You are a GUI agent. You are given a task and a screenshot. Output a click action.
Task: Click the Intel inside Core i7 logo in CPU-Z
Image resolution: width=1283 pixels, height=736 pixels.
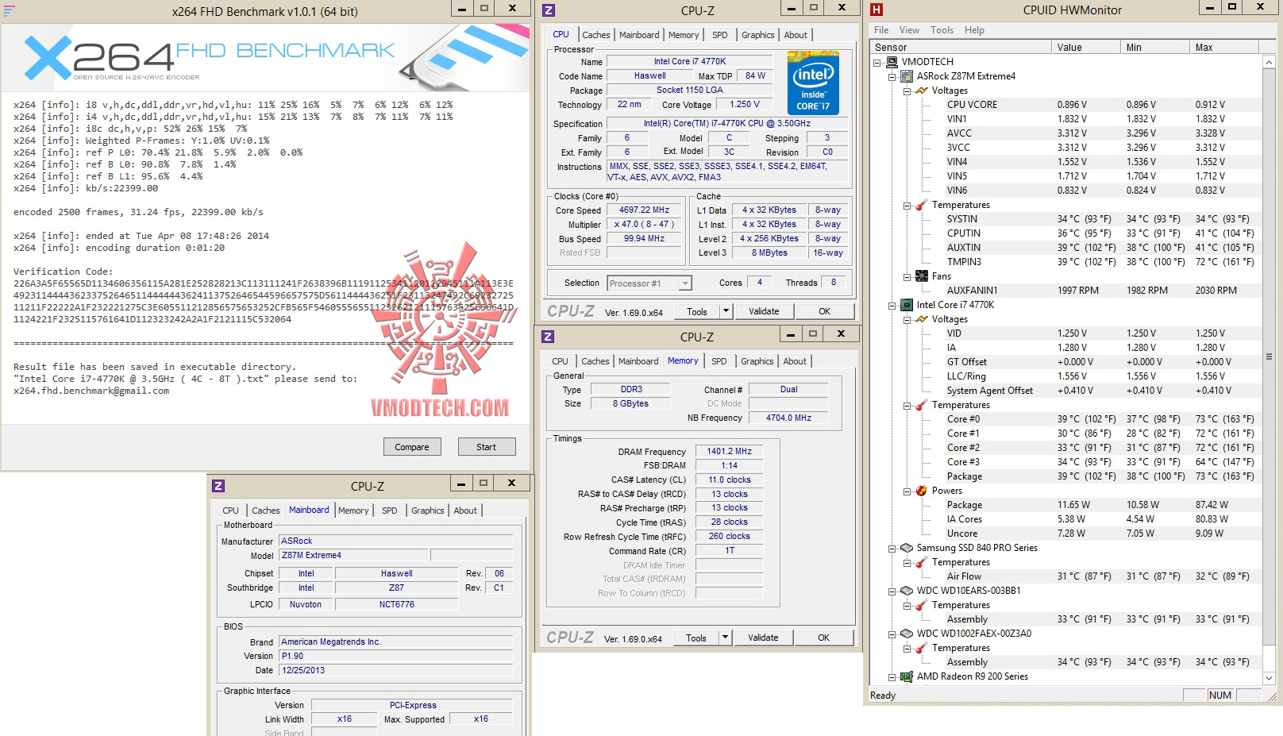coord(813,83)
